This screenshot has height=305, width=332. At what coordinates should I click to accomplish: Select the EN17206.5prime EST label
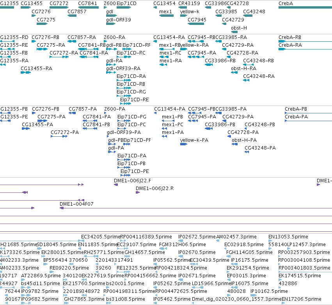click(x=302, y=299)
